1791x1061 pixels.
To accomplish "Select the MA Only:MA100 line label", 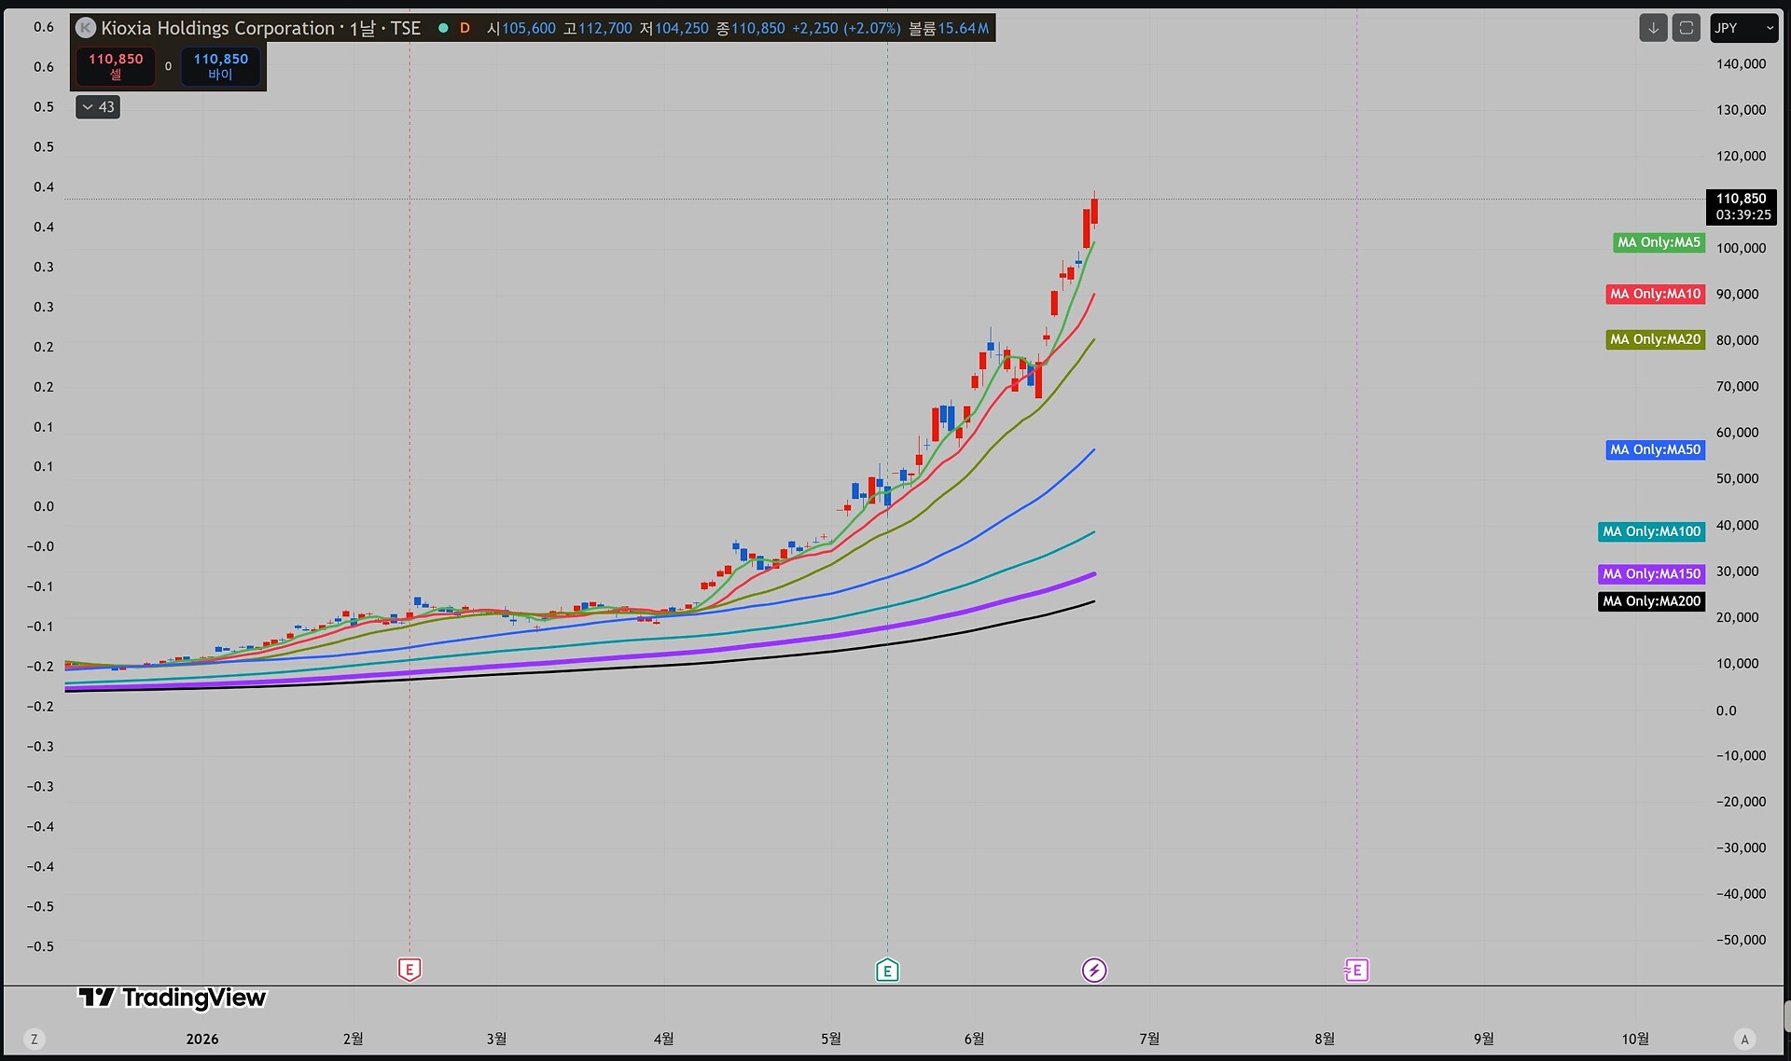I will point(1652,531).
